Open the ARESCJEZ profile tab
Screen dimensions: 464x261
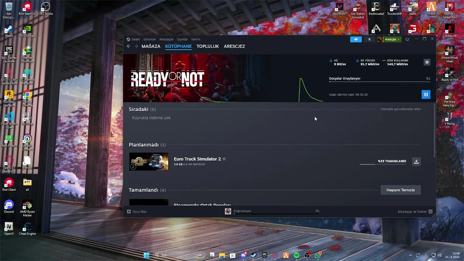tap(234, 46)
